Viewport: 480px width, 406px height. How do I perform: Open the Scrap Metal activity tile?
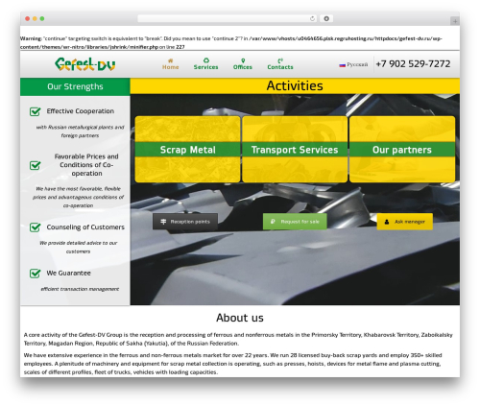[187, 150]
